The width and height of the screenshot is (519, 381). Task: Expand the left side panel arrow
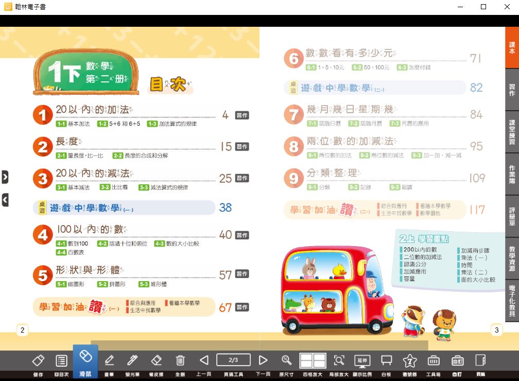(5, 177)
